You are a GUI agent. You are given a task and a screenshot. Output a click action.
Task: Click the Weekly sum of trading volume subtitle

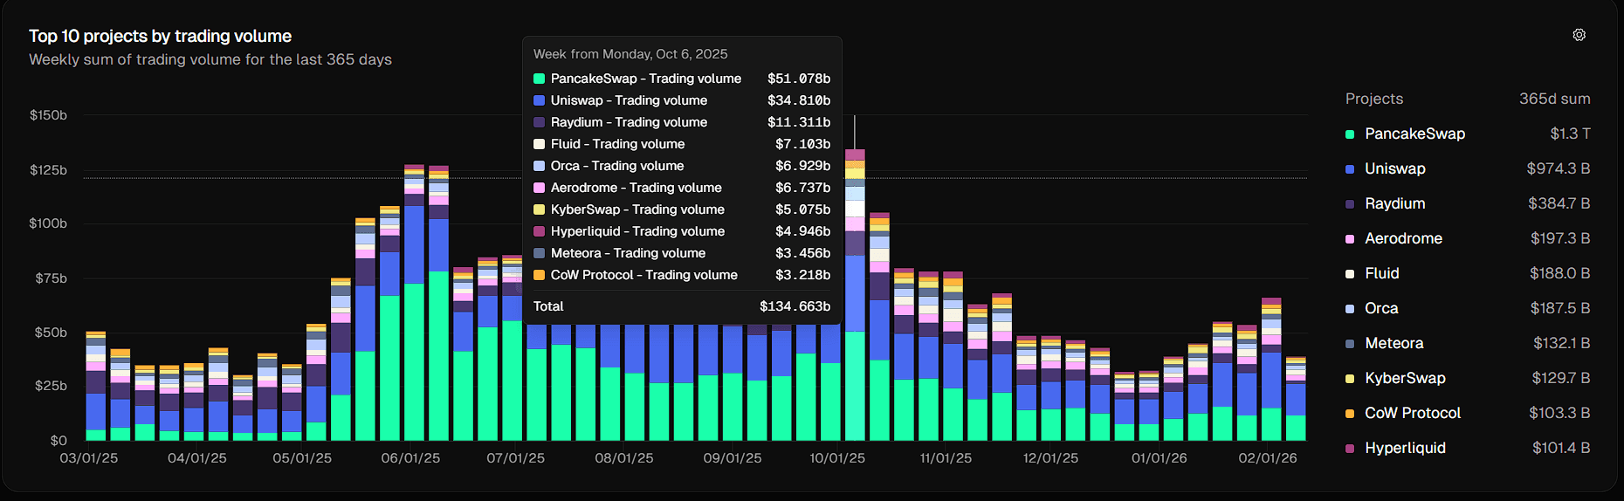[210, 59]
